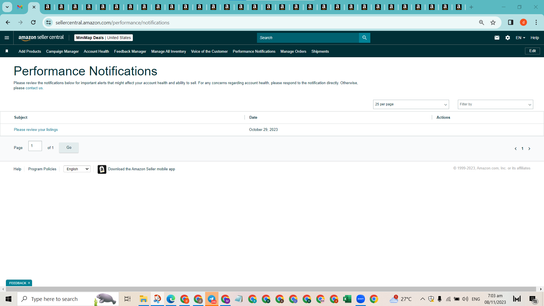Click the browser zoom magnifier icon
The image size is (544, 306).
click(x=481, y=22)
